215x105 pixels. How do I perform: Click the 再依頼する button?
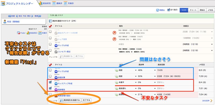click(x=66, y=56)
